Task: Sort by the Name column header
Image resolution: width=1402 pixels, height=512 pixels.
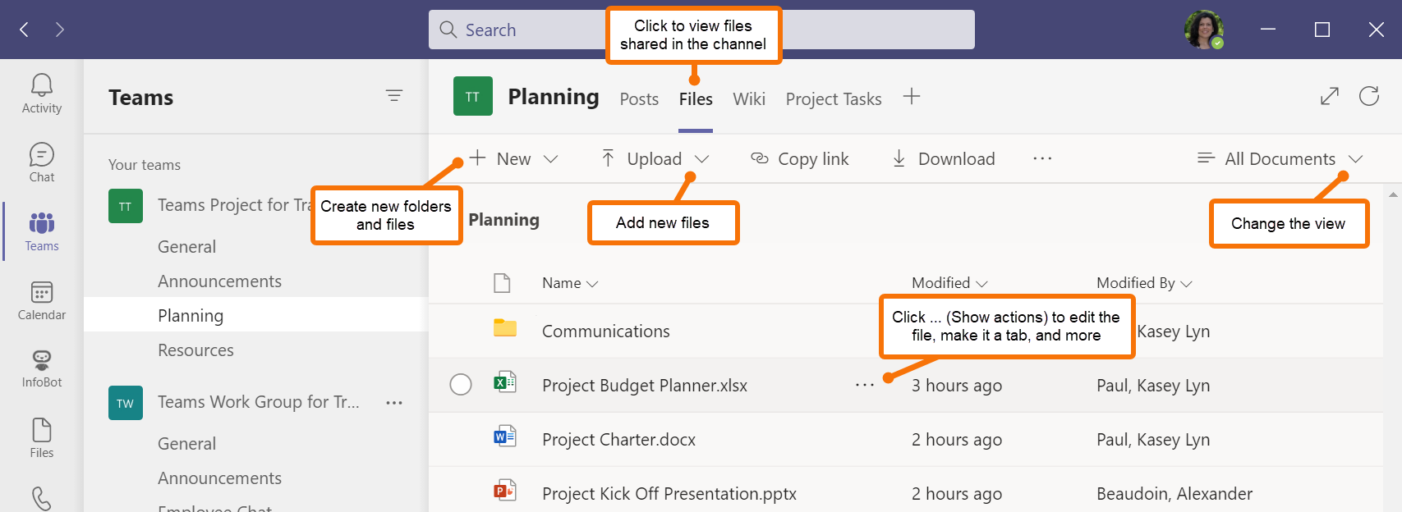Action: coord(570,283)
